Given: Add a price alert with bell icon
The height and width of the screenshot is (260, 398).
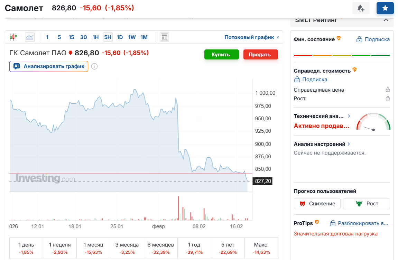Looking at the screenshot, I should pyautogui.click(x=361, y=8).
